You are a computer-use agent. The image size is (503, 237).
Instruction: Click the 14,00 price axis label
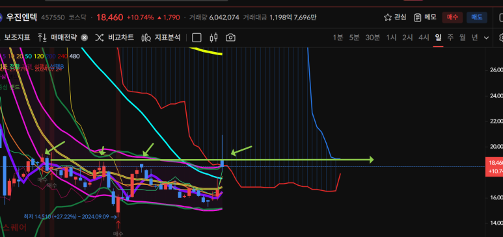496,223
